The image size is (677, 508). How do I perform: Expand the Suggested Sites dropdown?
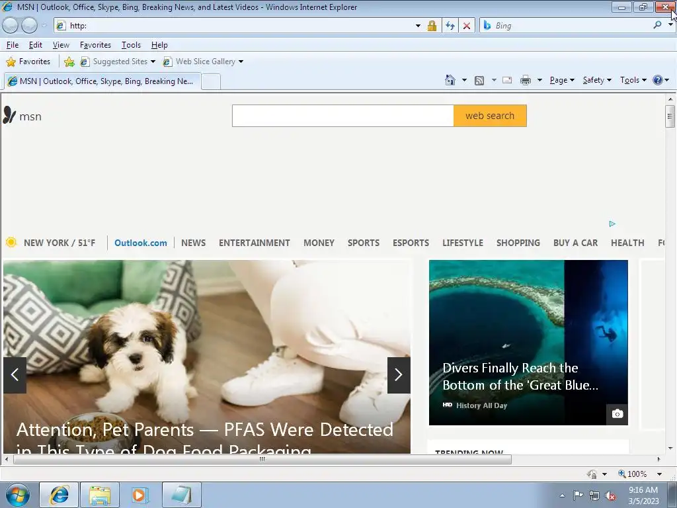pos(153,62)
